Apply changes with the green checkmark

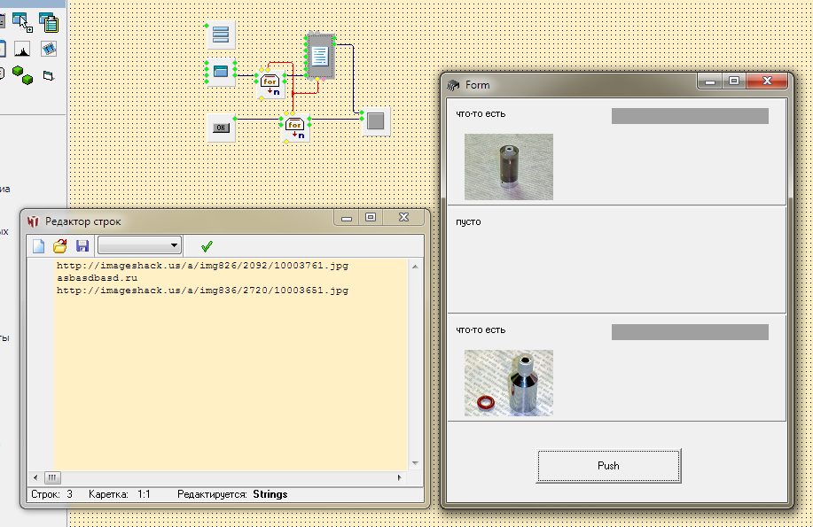[x=207, y=246]
